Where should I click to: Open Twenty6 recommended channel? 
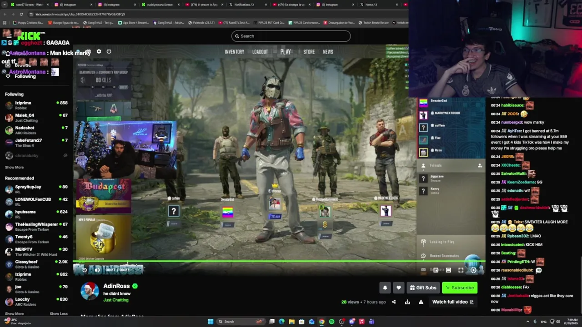36,239
